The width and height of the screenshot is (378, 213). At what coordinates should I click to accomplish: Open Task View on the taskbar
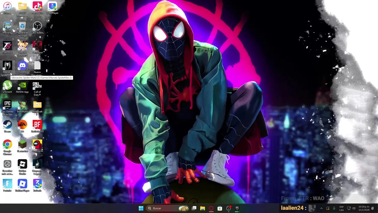(x=194, y=208)
